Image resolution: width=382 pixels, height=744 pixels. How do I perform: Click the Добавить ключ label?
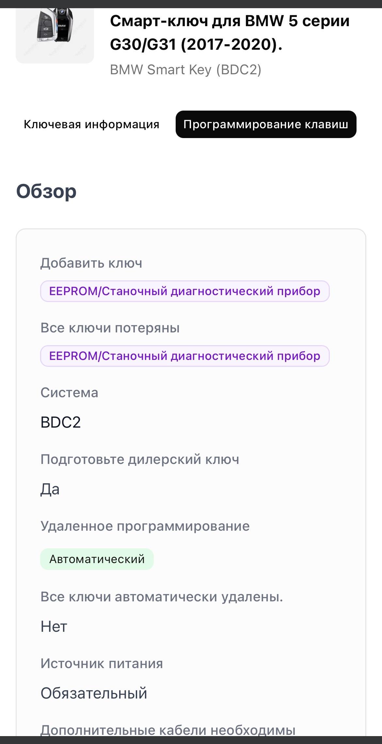coord(91,263)
